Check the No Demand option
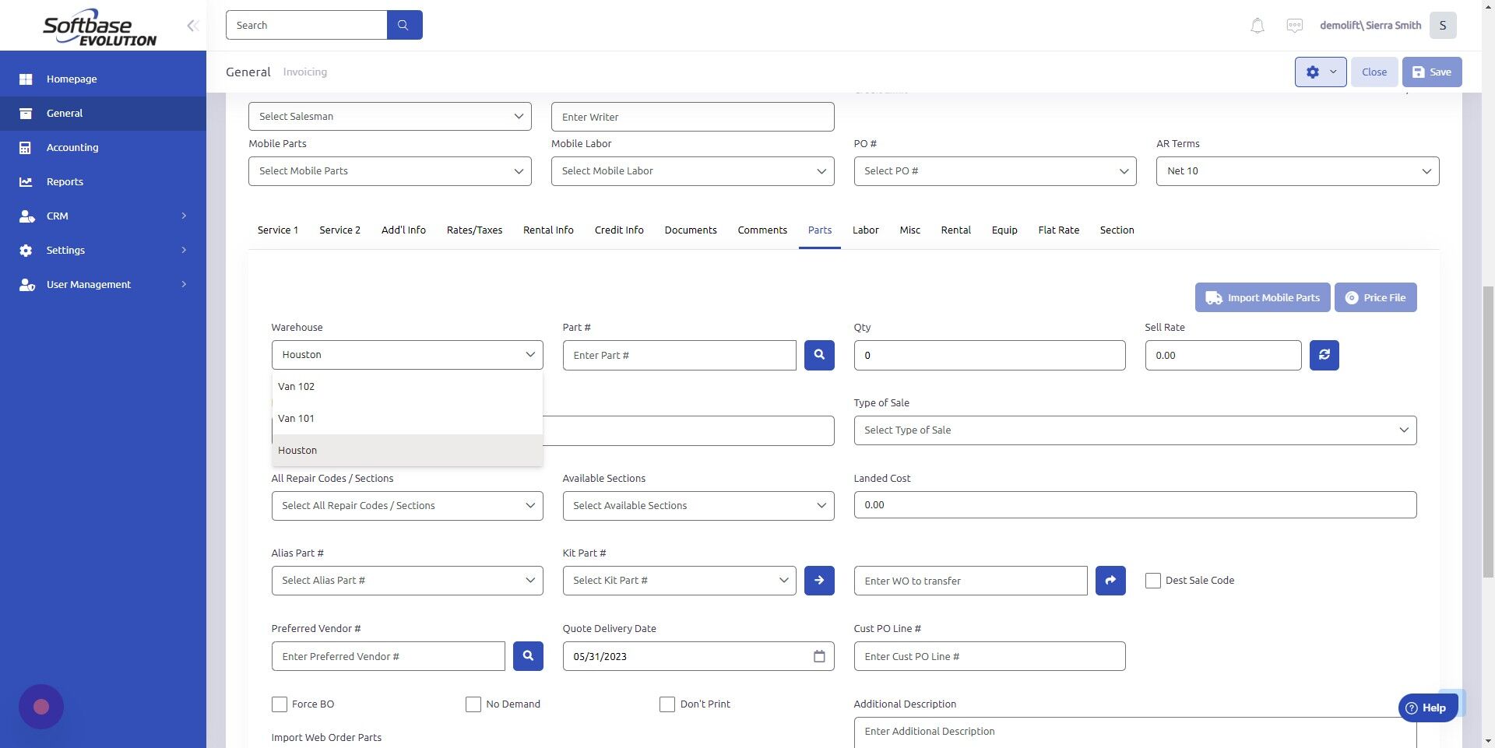 473,704
